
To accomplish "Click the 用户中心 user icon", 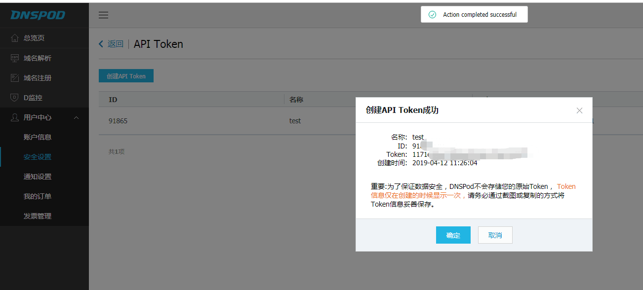I will pyautogui.click(x=14, y=117).
